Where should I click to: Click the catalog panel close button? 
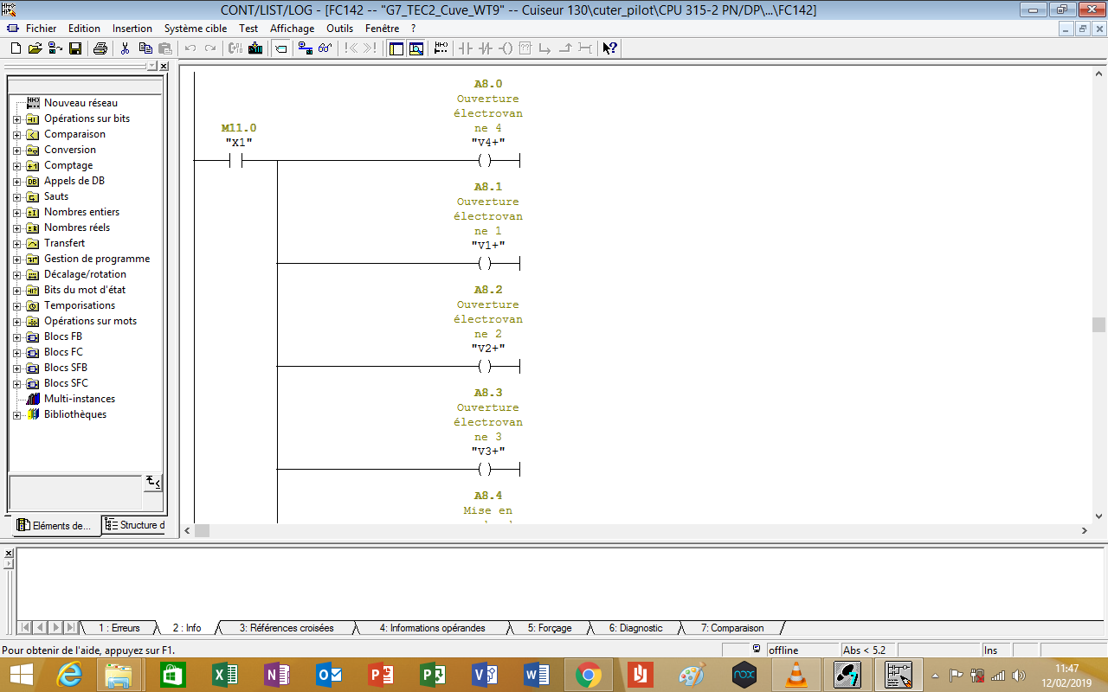(x=164, y=66)
